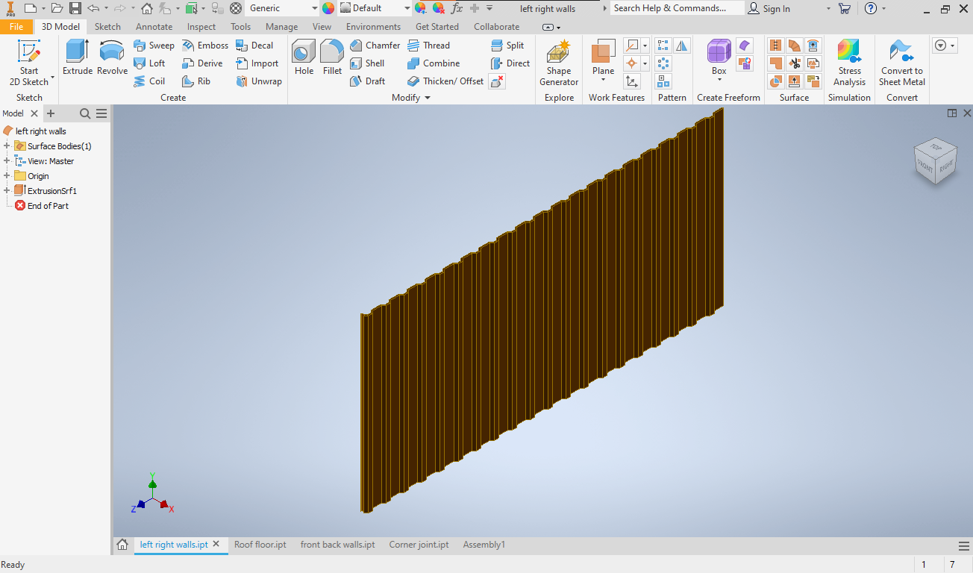Image resolution: width=973 pixels, height=573 pixels.
Task: Open the Plane dropdown arrow
Action: pyautogui.click(x=603, y=80)
